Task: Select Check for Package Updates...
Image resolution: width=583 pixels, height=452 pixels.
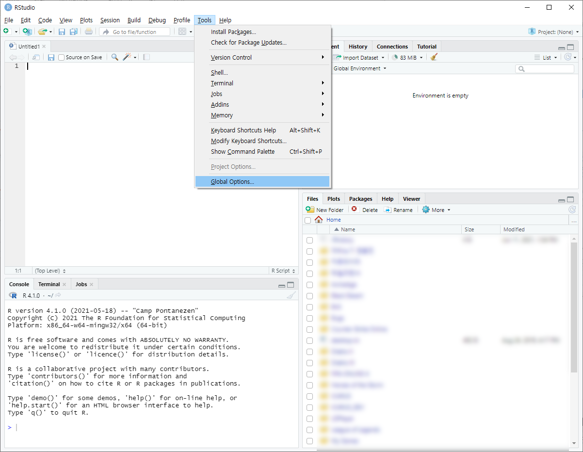Action: (x=262, y=43)
